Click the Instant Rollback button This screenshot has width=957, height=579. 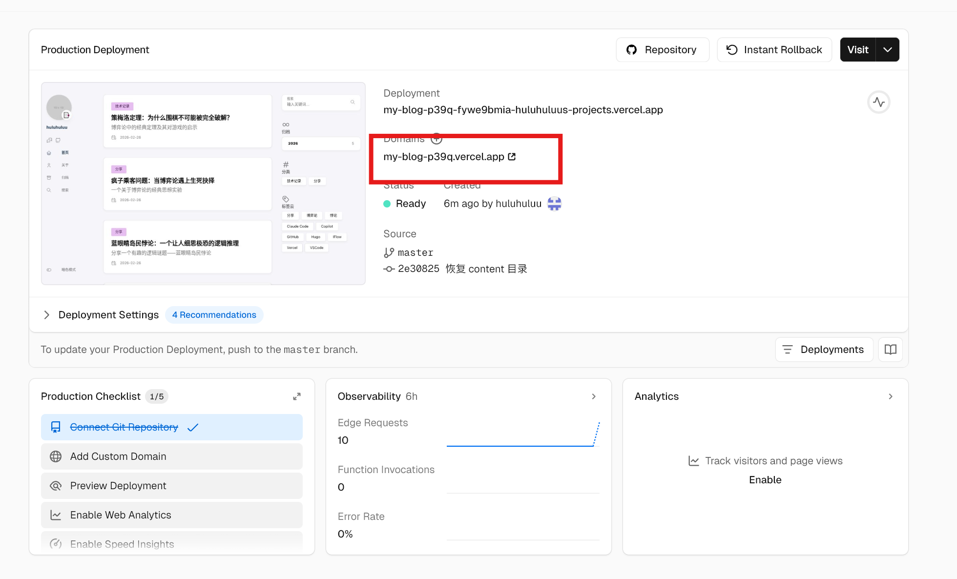774,50
